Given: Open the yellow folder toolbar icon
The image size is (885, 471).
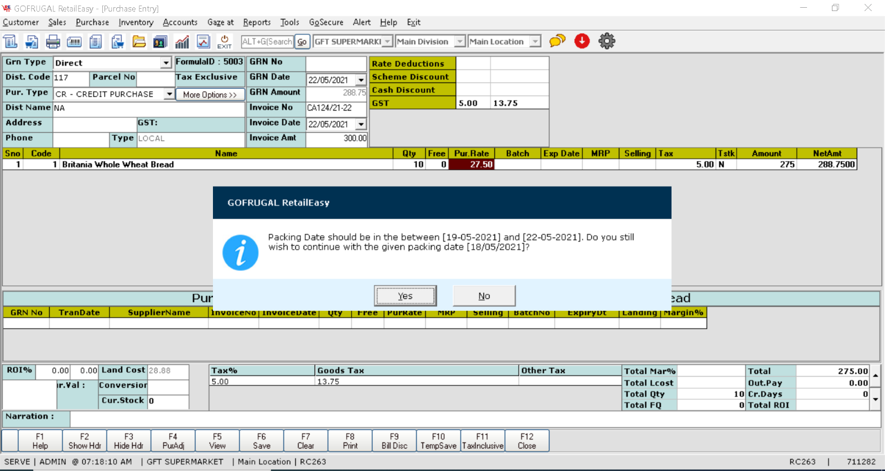Looking at the screenshot, I should pos(139,41).
